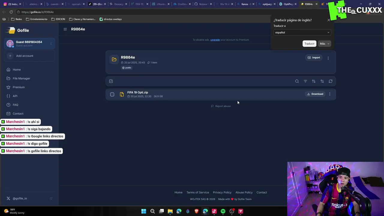Screen dimensions: 384x216
Task: Open the directos overlays bookmark
Action: (111, 19)
